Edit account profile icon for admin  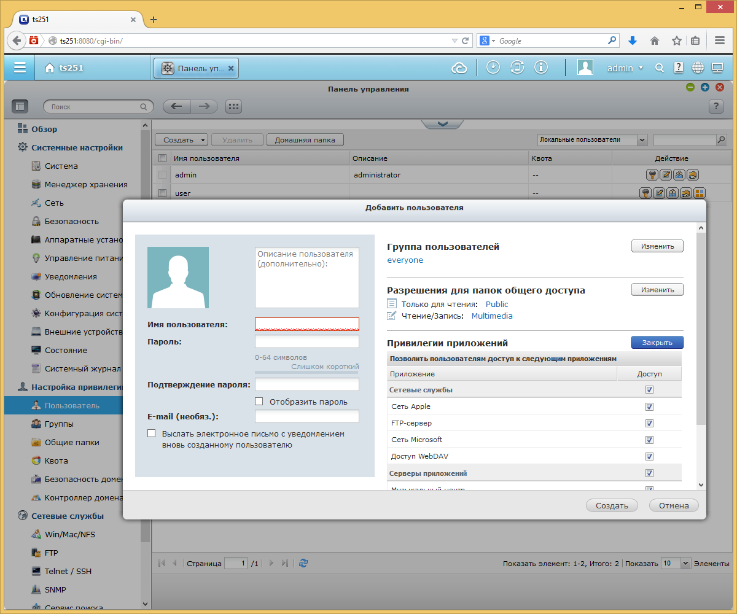pyautogui.click(x=666, y=175)
